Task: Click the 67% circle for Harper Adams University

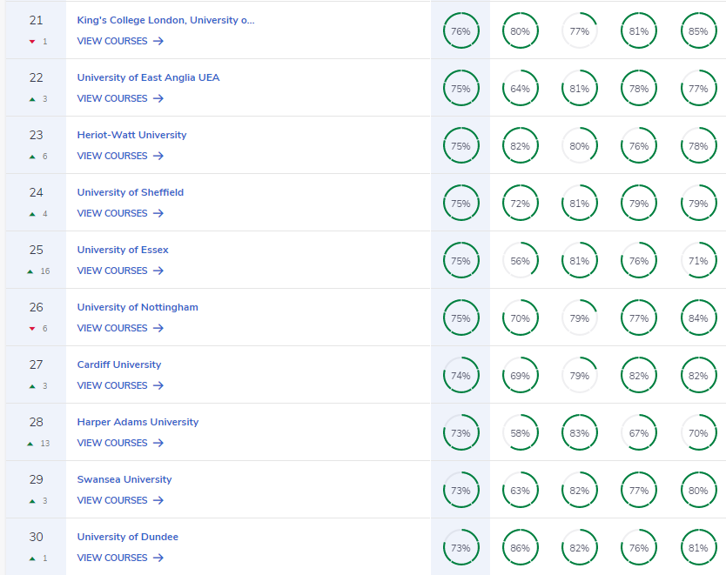Action: pyautogui.click(x=639, y=432)
